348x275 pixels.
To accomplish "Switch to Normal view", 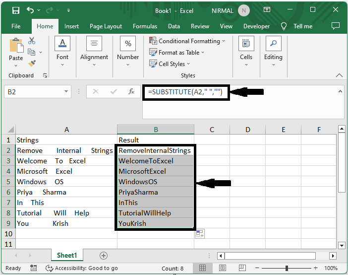I will [202, 268].
